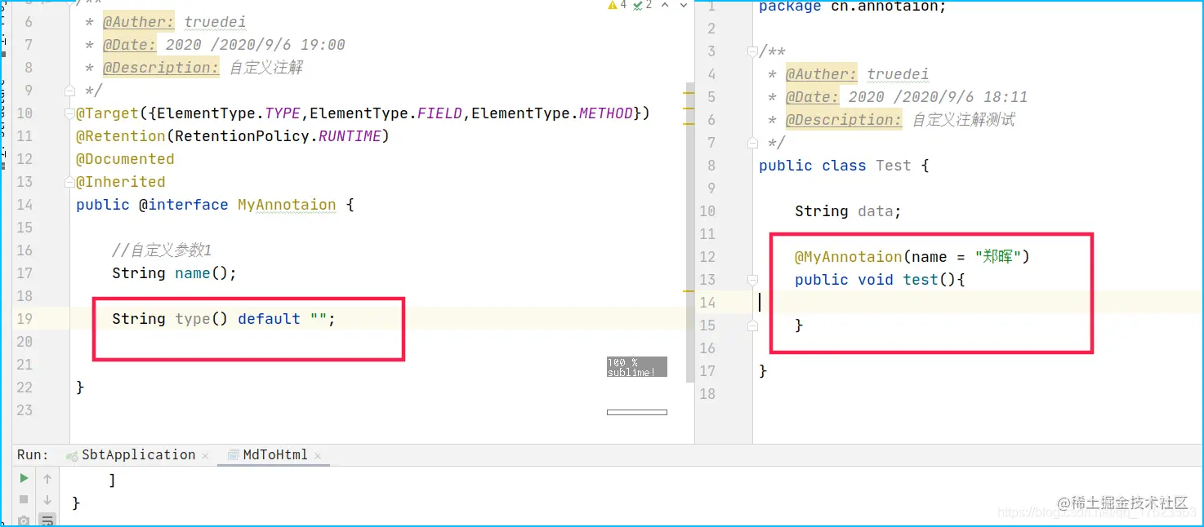Click the first yellow warning stripe mark
The image size is (1204, 527).
[x=688, y=95]
